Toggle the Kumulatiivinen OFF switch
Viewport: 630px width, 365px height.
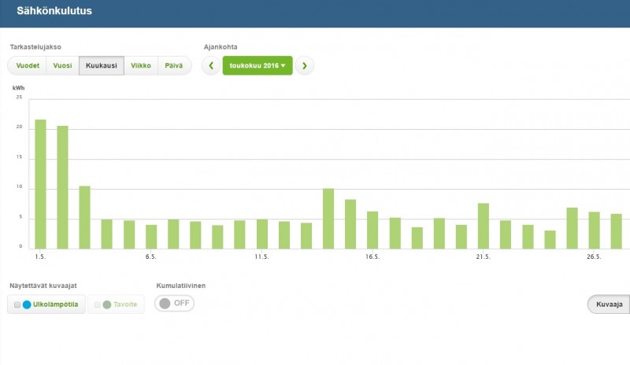tap(174, 303)
